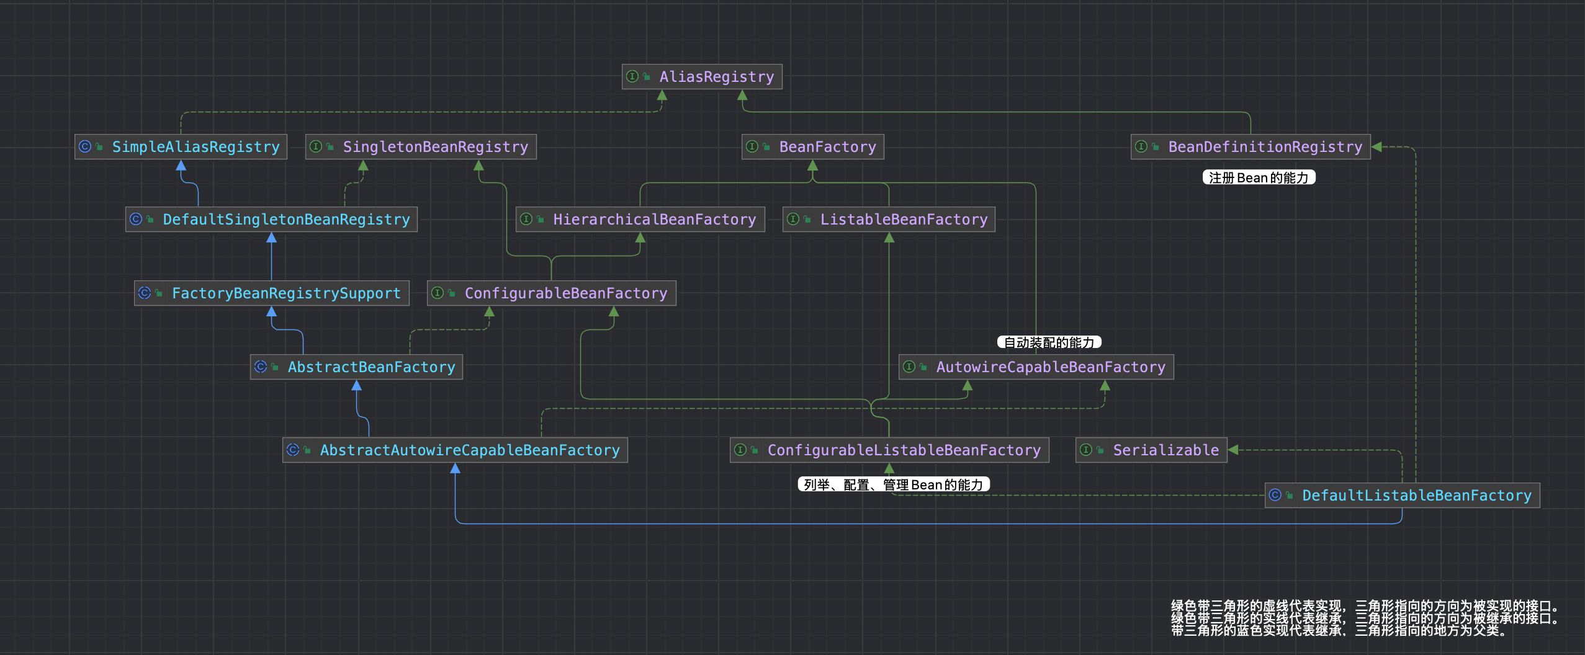Click the '列举、配置、管理 Bean 的能力' note
The height and width of the screenshot is (655, 1585).
point(893,484)
